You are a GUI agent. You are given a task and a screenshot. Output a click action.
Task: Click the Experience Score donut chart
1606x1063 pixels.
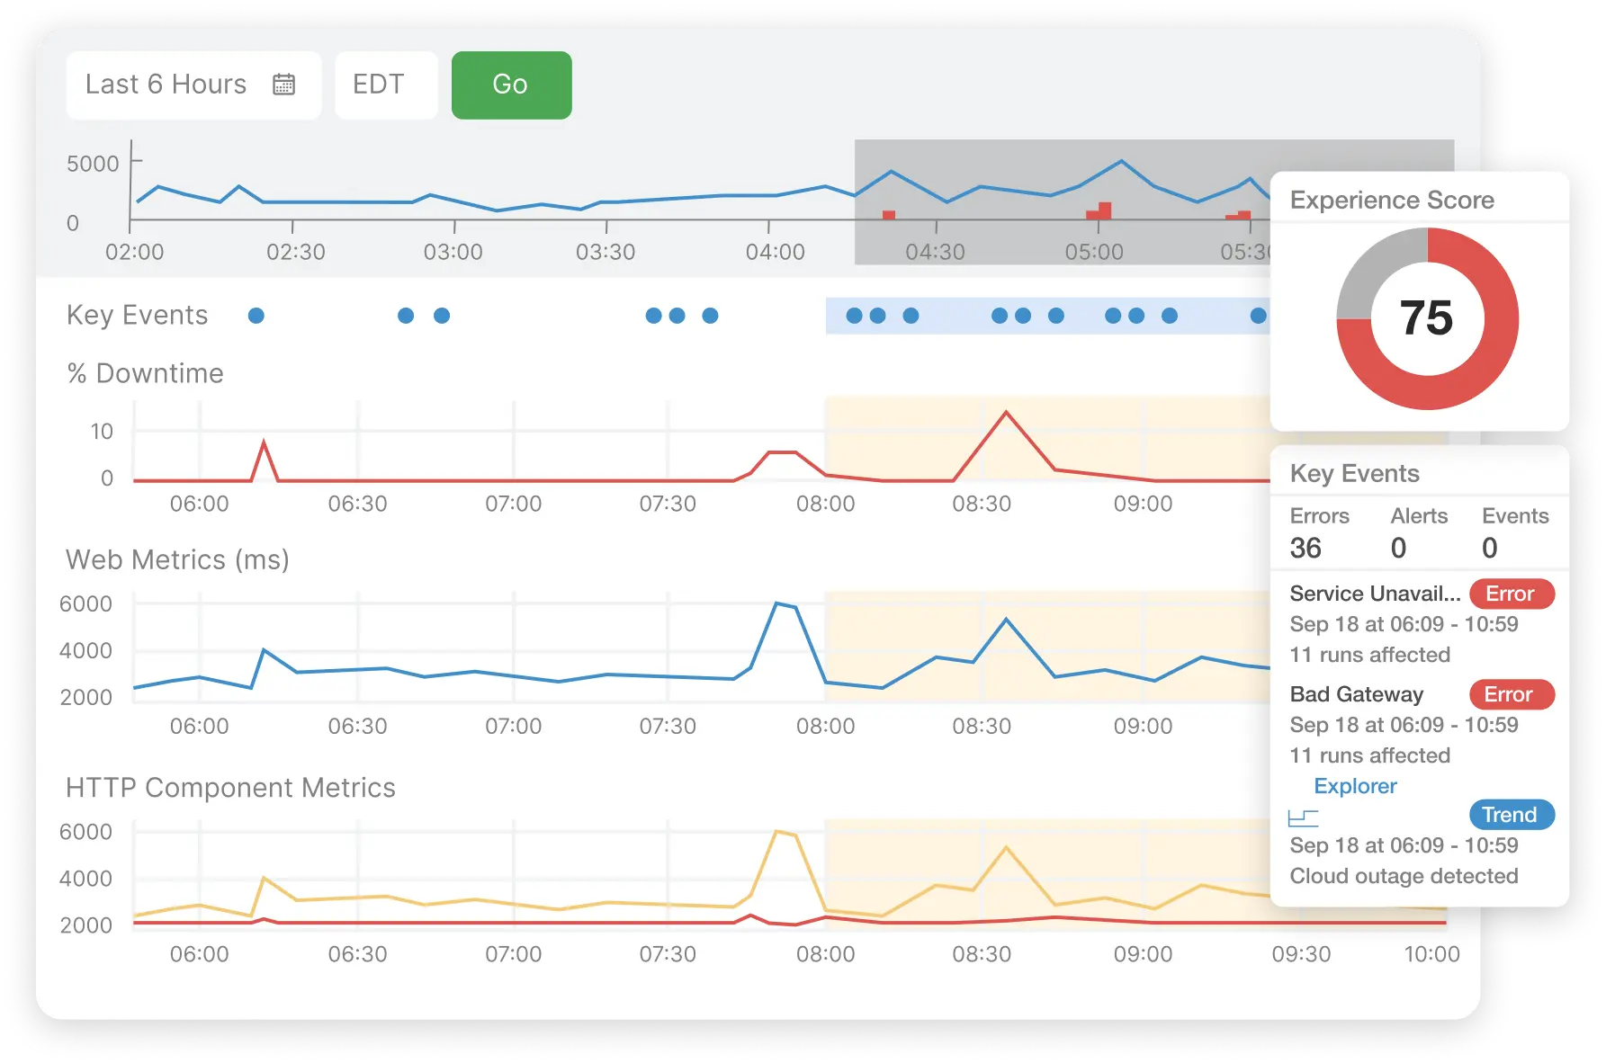(1427, 319)
